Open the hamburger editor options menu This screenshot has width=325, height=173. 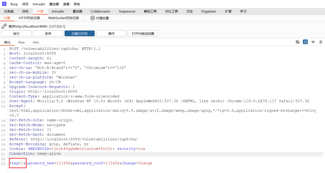(x=321, y=42)
